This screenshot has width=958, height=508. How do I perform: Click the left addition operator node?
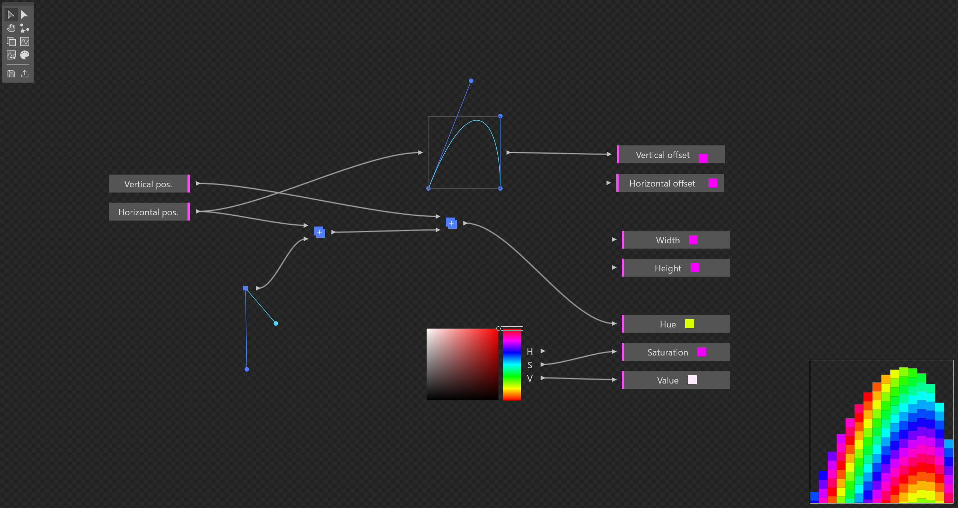[x=320, y=232]
